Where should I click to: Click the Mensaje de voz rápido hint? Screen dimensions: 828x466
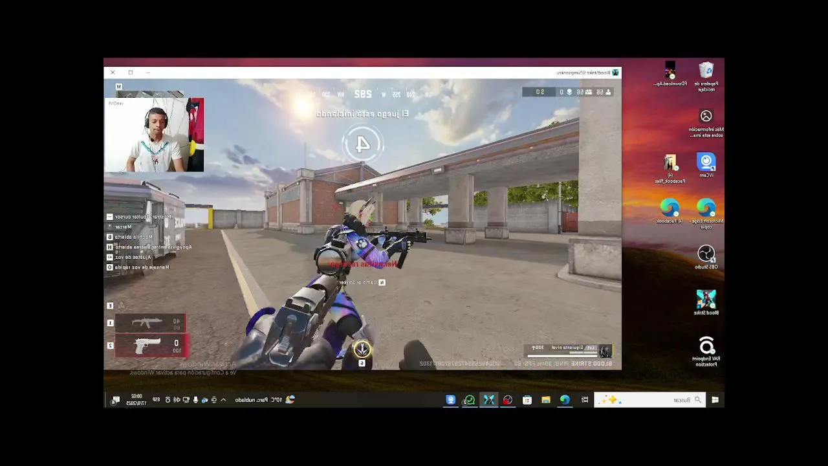click(x=138, y=267)
